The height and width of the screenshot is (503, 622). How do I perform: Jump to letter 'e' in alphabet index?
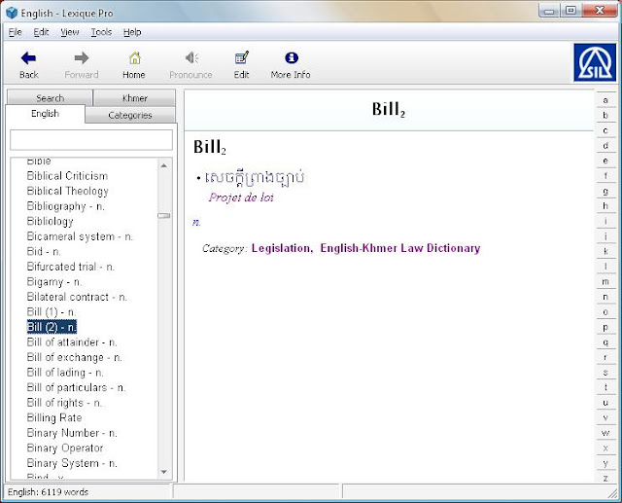point(605,161)
